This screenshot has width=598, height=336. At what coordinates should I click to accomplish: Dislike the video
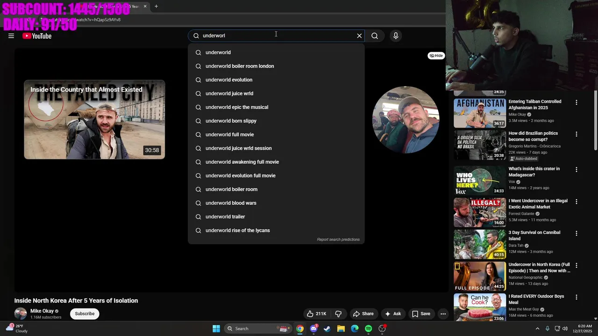pos(339,314)
